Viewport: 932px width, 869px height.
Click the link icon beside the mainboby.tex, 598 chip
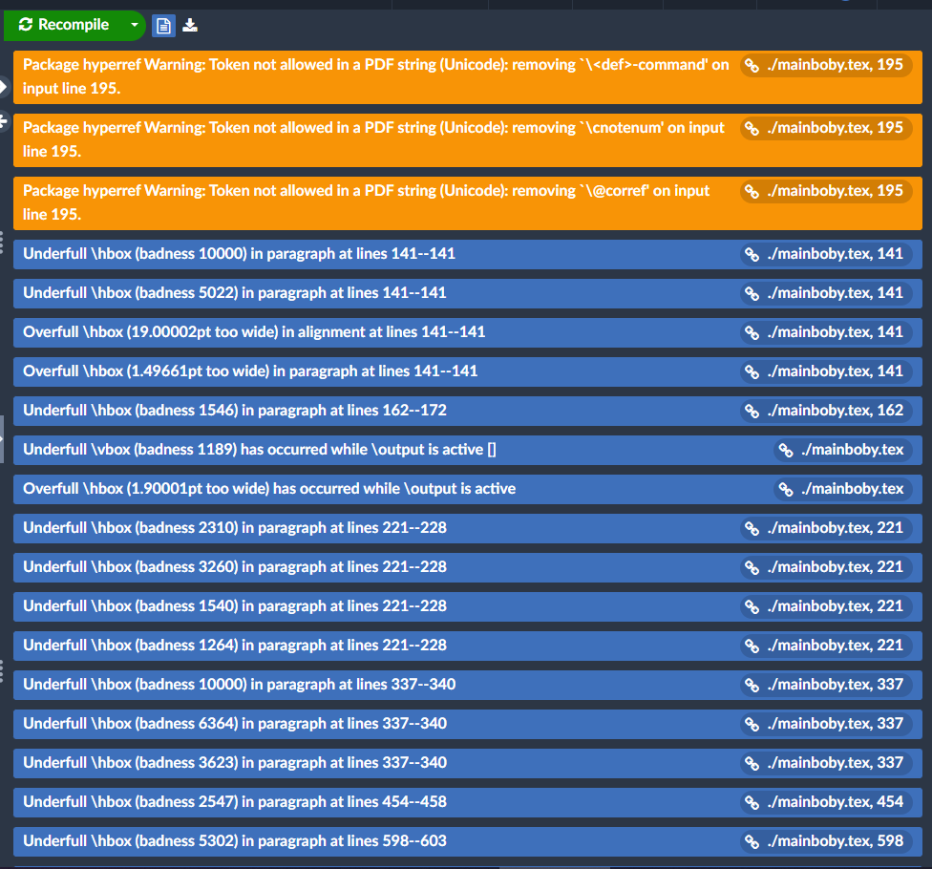click(754, 841)
